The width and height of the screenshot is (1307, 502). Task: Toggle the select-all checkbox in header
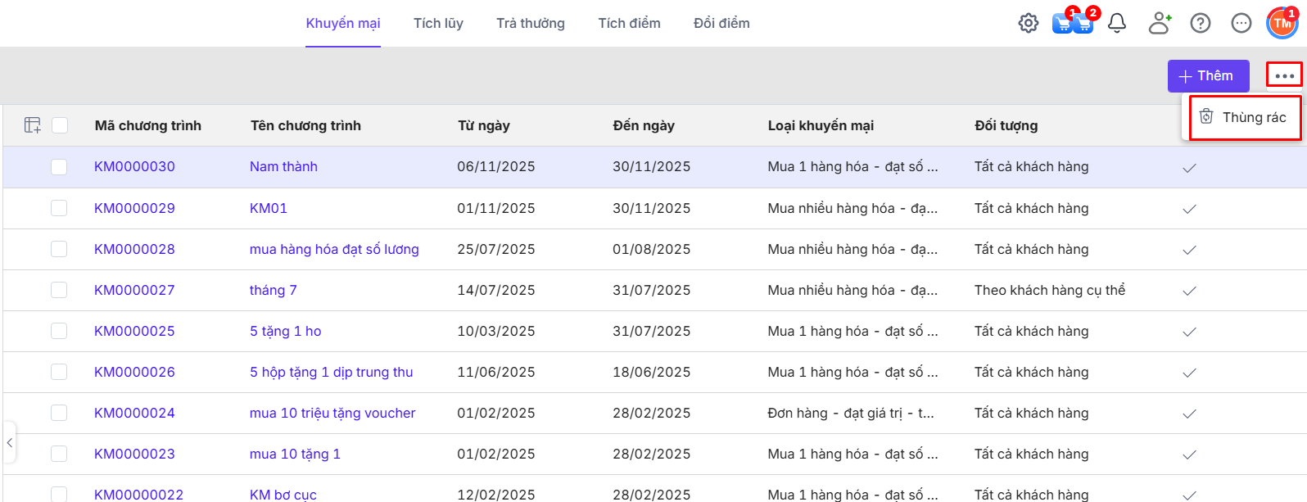tap(60, 125)
